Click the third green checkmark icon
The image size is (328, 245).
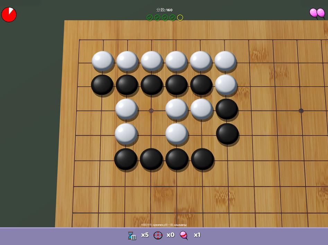point(165,18)
